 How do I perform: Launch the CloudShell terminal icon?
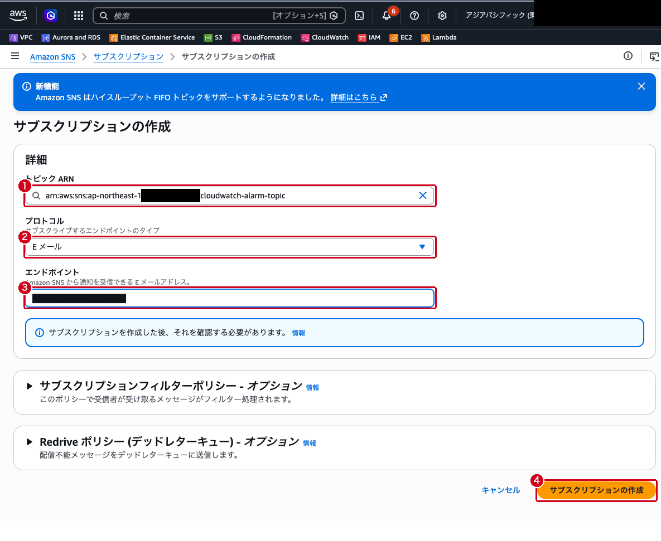pyautogui.click(x=359, y=16)
